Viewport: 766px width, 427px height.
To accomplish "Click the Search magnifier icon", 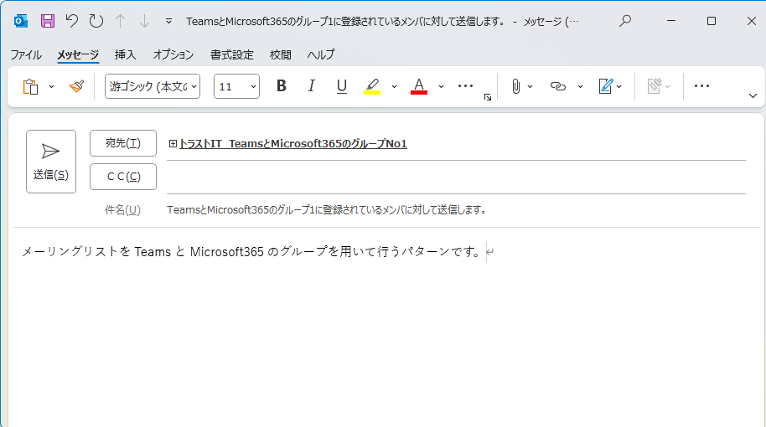I will (625, 21).
